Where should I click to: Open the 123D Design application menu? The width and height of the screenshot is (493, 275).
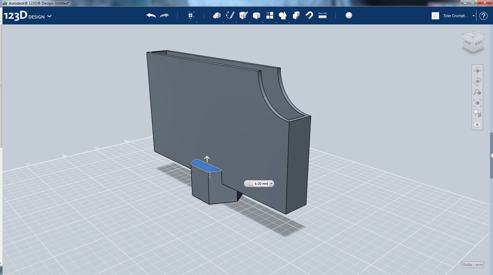coord(28,16)
